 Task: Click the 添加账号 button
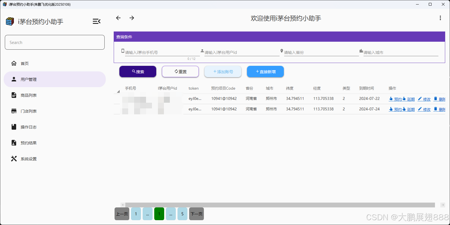pos(223,72)
